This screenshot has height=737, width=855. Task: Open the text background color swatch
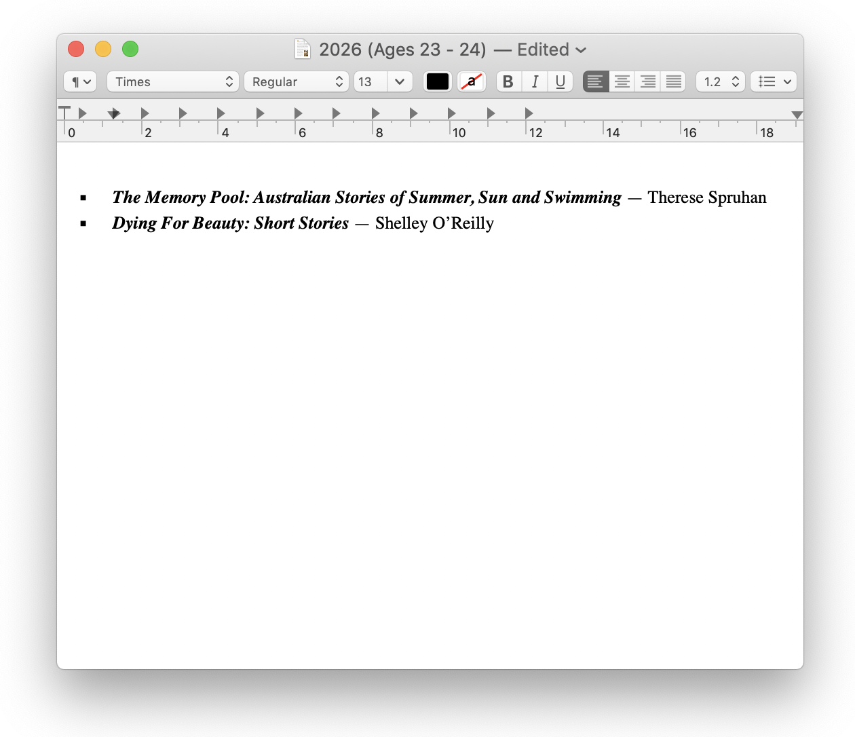pos(472,81)
